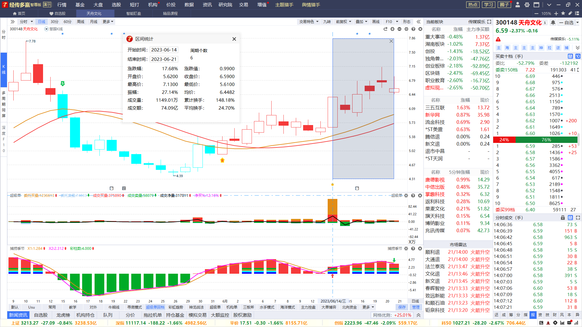Click the 24% sell / 76% buy ratio bar
Viewport: 582px width, 327px height.
click(535, 140)
